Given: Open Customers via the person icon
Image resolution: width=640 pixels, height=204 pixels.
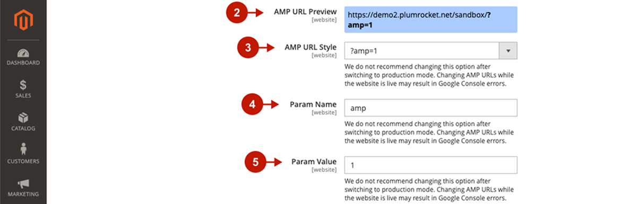Looking at the screenshot, I should (x=23, y=150).
